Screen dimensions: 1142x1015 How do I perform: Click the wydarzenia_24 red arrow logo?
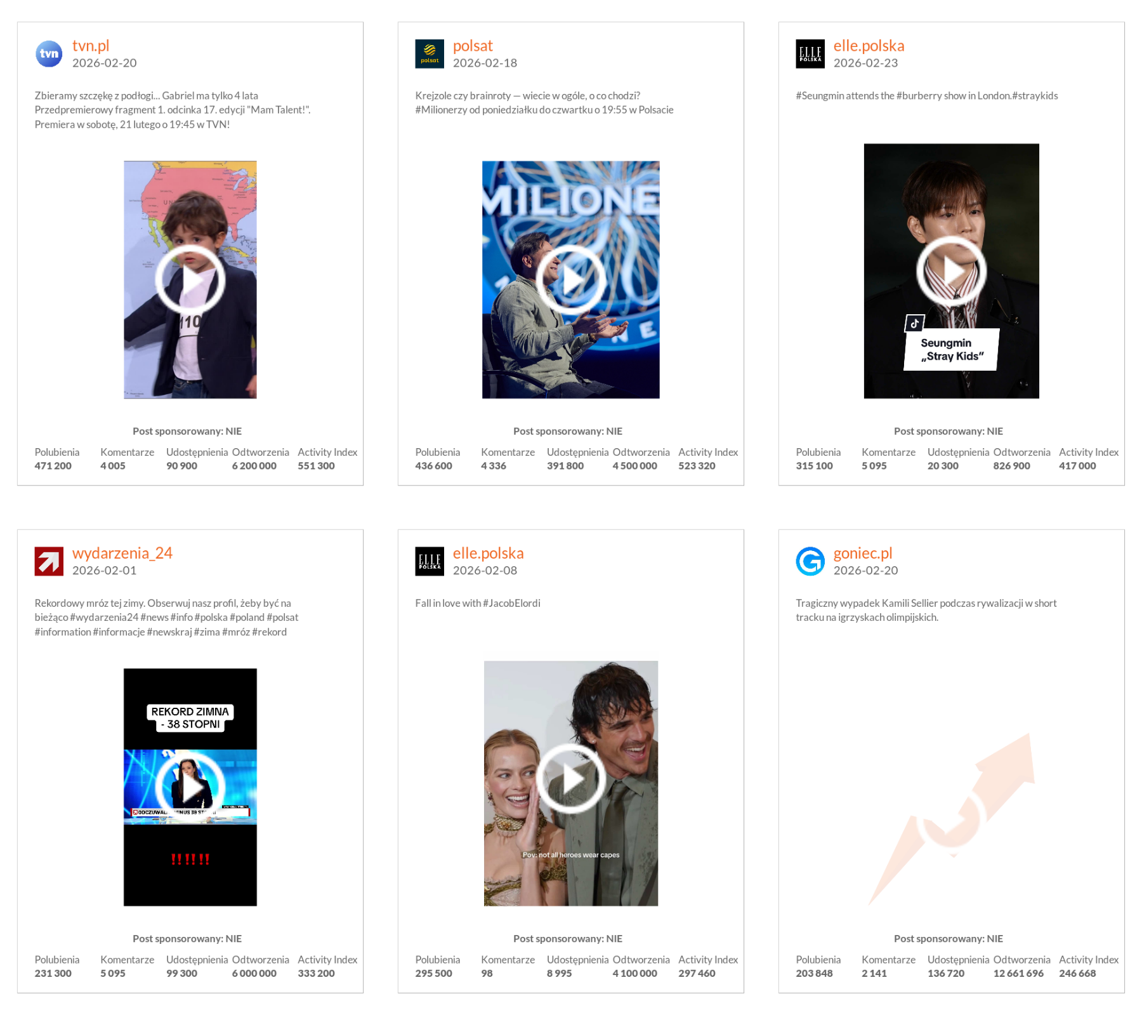[49, 561]
